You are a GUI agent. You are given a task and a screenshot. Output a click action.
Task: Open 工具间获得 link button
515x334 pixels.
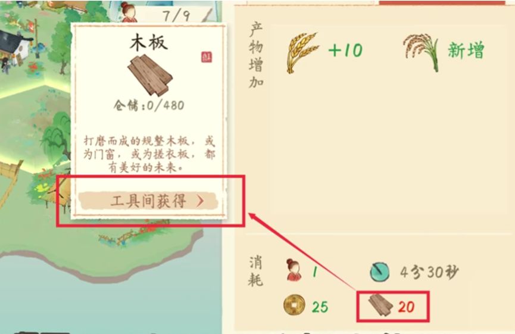(x=148, y=201)
